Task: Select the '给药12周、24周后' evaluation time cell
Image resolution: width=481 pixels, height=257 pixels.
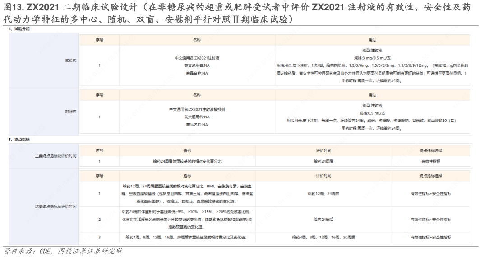Action: 324,194
